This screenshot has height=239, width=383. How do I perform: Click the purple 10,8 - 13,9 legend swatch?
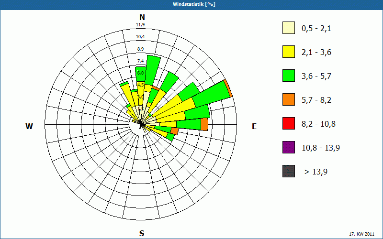289,147
